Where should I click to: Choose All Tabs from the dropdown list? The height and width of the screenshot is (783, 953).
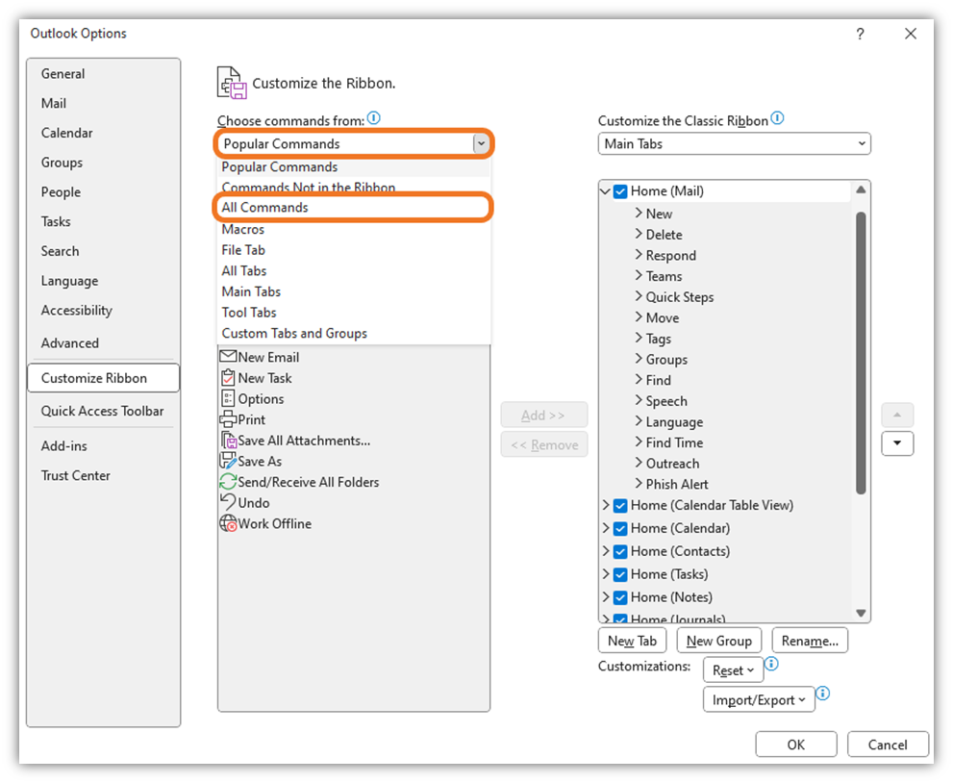click(x=354, y=270)
